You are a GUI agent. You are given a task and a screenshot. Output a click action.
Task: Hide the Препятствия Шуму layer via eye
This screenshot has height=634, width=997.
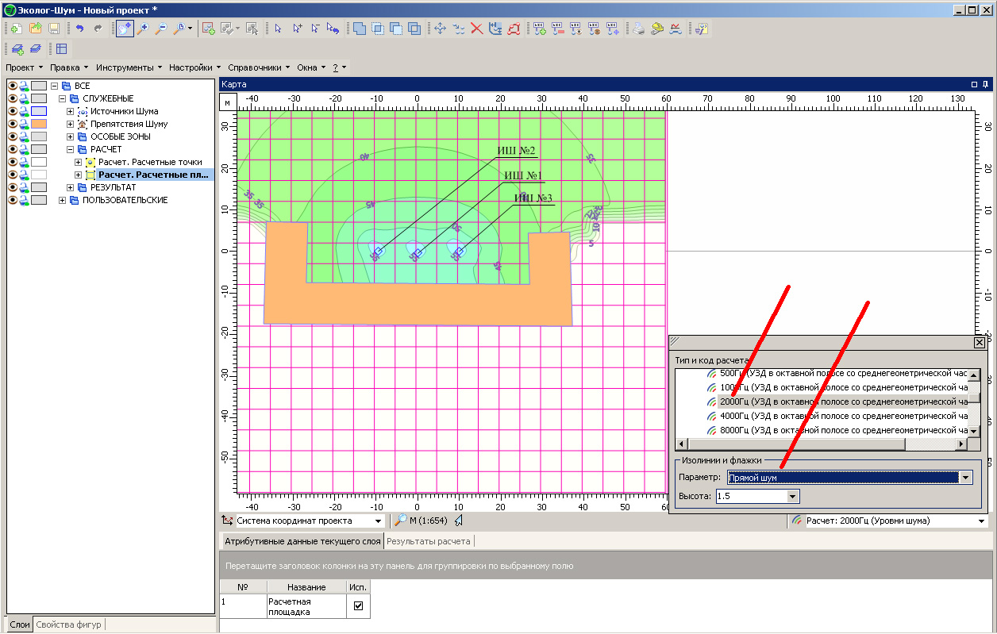[13, 124]
